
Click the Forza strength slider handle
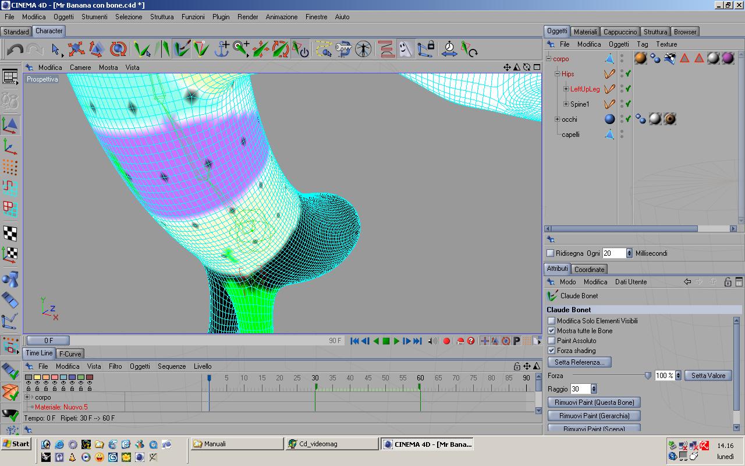[648, 376]
